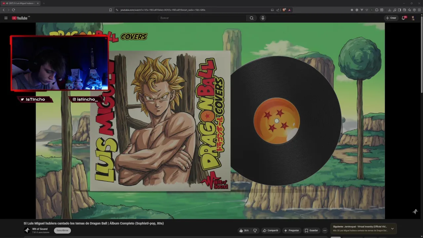Open Brave Wallet icon

point(404,10)
